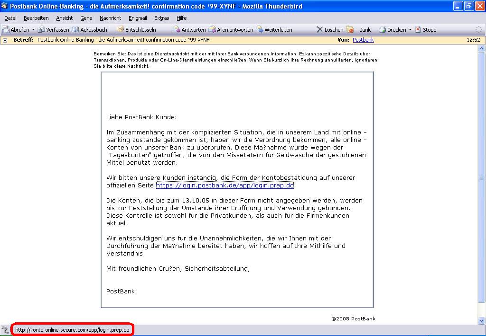Open the Hilfe menu
486x336 pixels.
coord(182,18)
